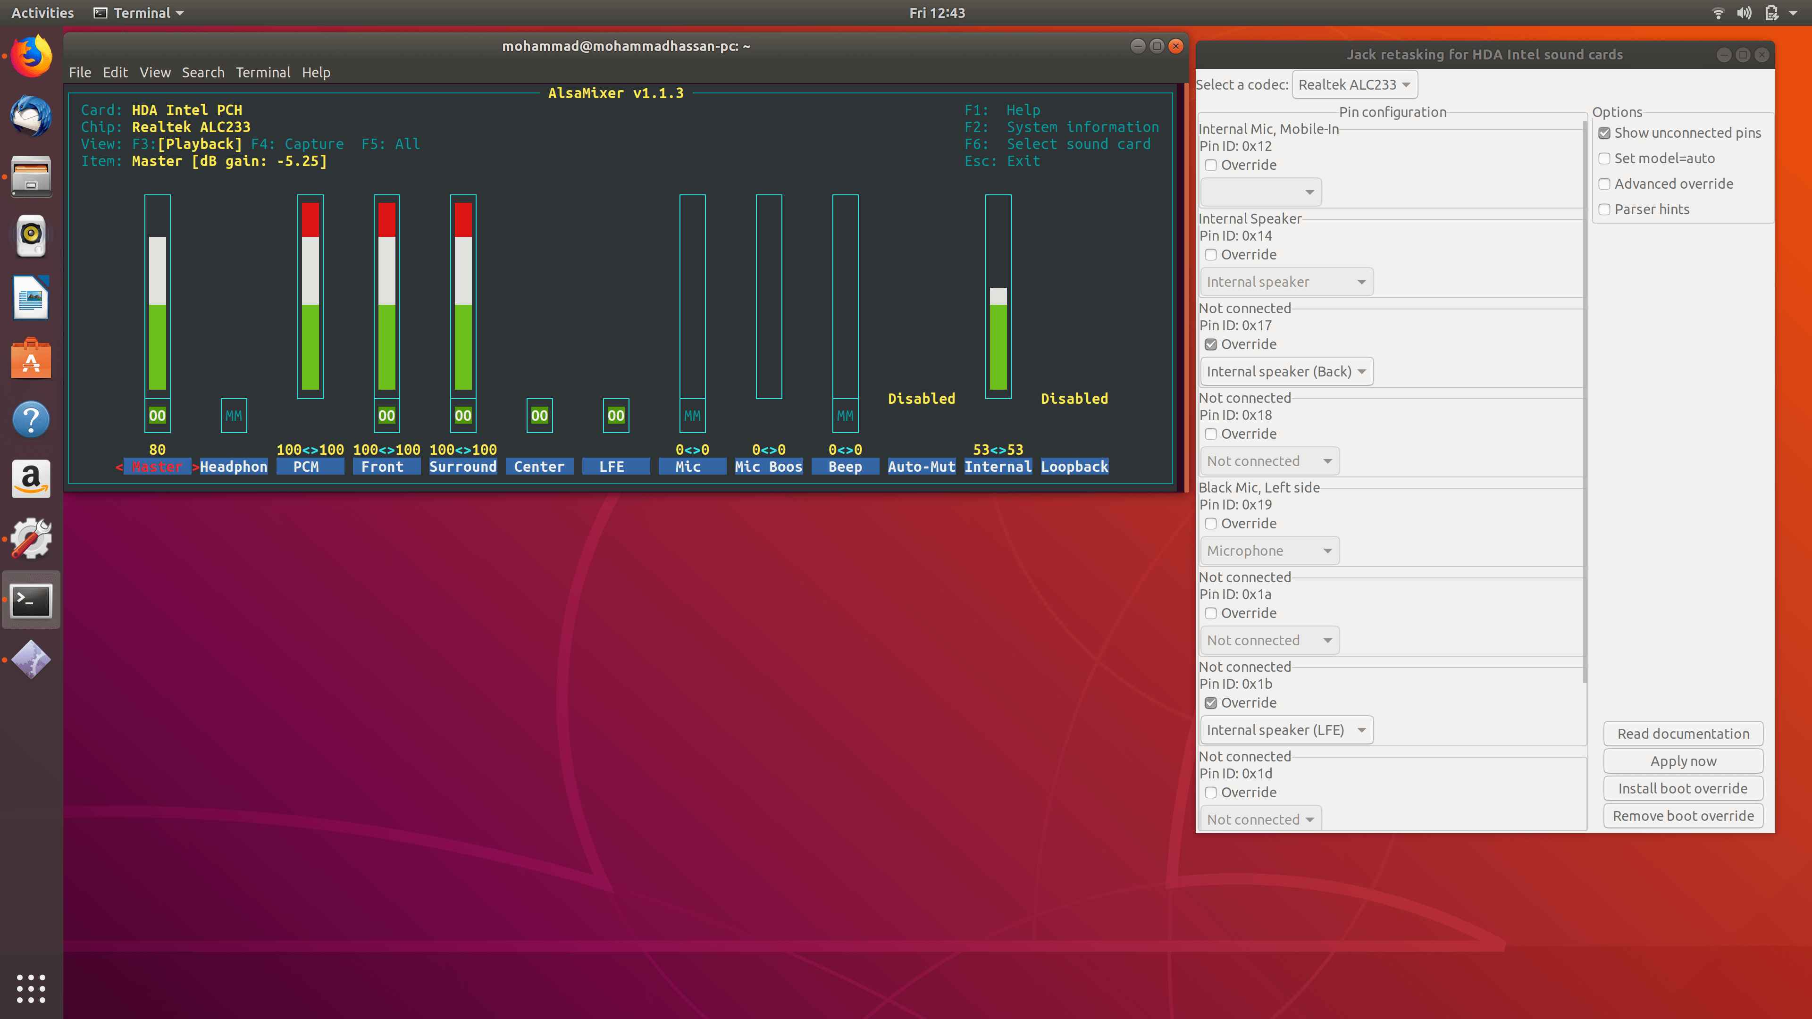Expand Internal speaker (Back) dropdown
Screen dimensions: 1812x1019
tap(1286, 371)
